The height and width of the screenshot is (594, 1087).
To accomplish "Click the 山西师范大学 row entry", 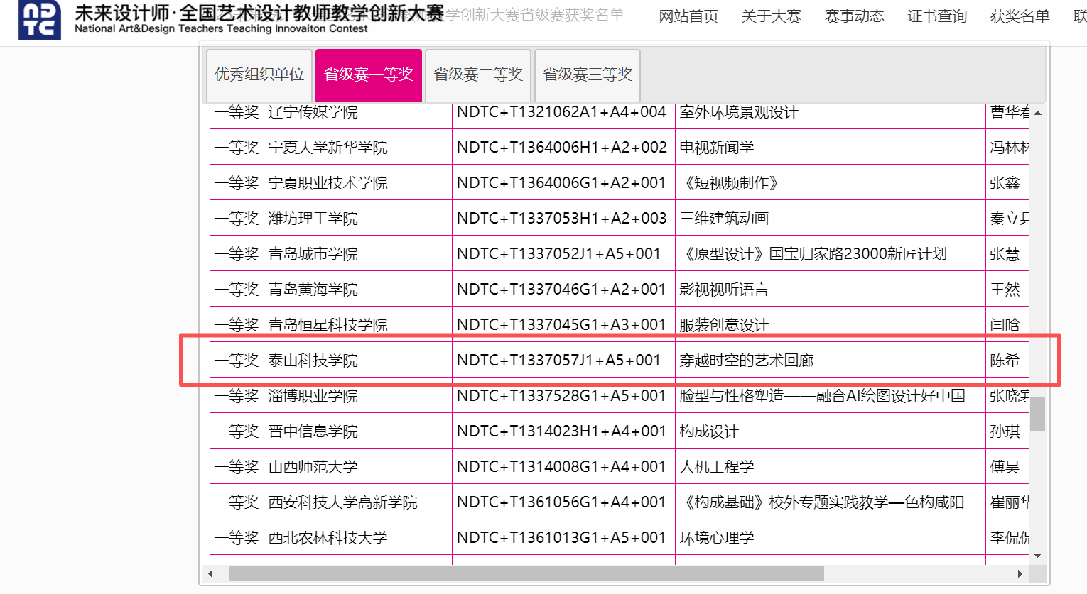I will [313, 467].
